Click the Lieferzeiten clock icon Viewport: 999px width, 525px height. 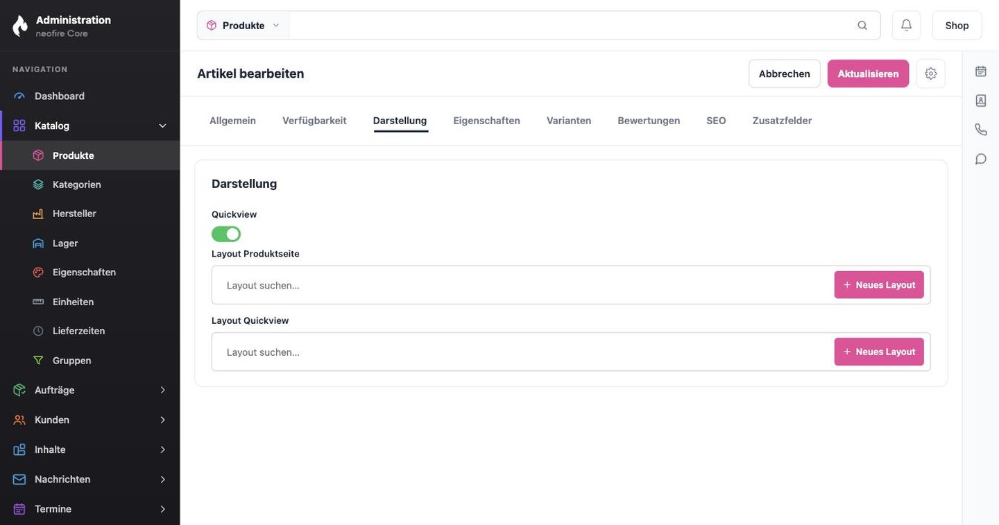coord(38,331)
